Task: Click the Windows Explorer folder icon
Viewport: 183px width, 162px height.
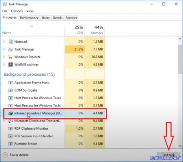Action: (x=11, y=57)
